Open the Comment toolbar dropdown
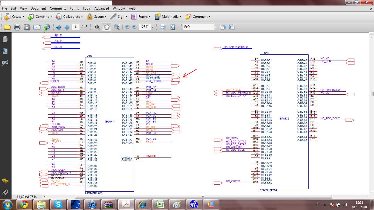This screenshot has height=210, width=374. pyautogui.click(x=197, y=17)
